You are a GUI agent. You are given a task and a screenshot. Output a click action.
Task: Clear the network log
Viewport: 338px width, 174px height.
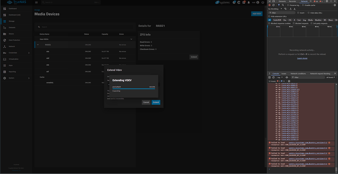273,5
